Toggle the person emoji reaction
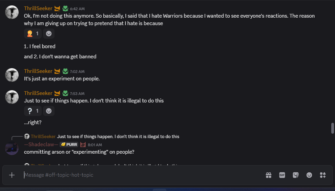335x191 pixels. (x=33, y=34)
